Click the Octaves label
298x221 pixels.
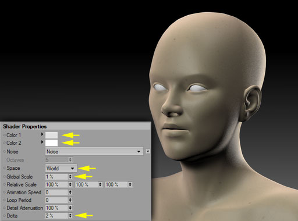pyautogui.click(x=15, y=160)
